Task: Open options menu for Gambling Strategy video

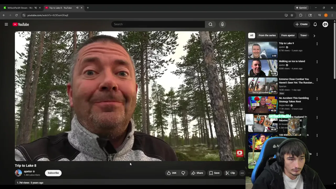Action: pos(317,98)
